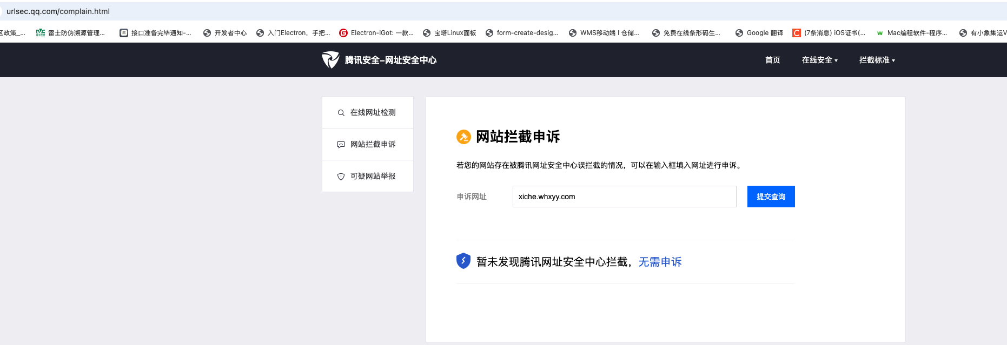Open the WMS移动端 bookmark icon
The height and width of the screenshot is (345, 1007).
(573, 33)
